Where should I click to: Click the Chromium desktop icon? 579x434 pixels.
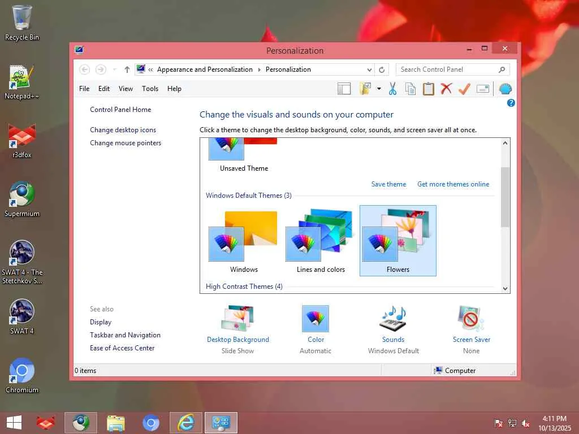22,375
